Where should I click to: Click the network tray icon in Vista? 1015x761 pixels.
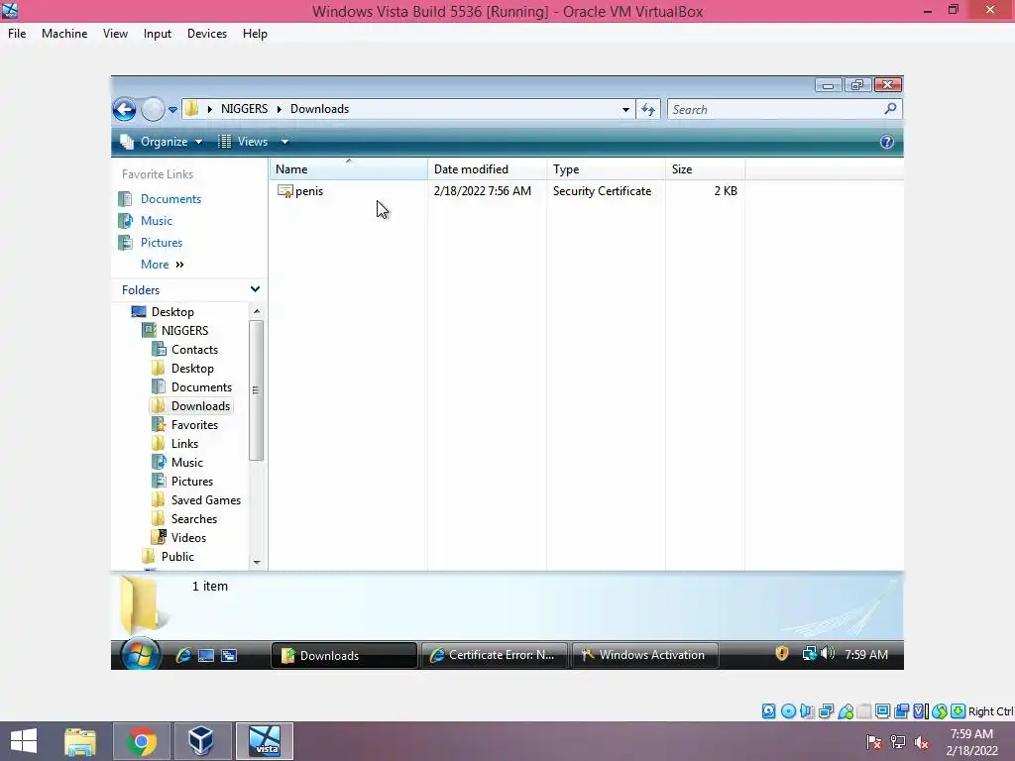click(809, 654)
